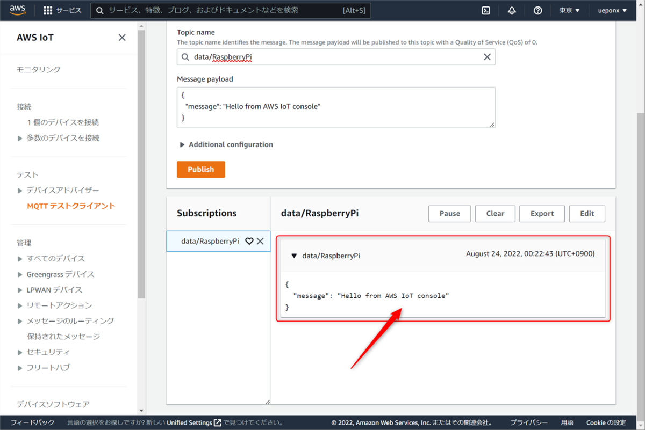Click the Unified Settings external link icon
Viewport: 645px width, 430px height.
(218, 422)
